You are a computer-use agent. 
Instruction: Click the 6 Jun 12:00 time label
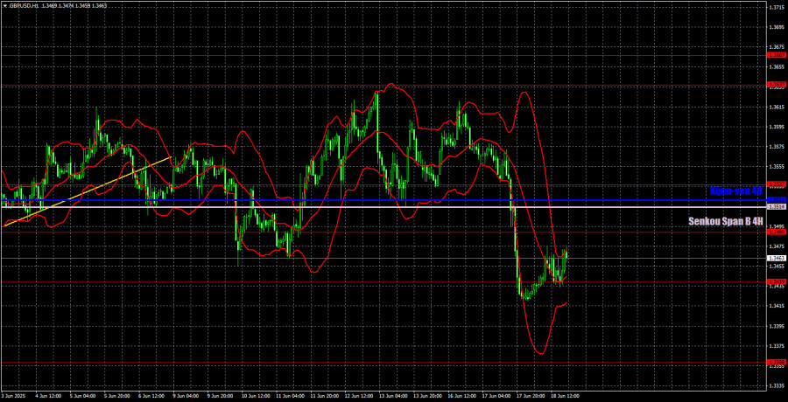click(150, 396)
